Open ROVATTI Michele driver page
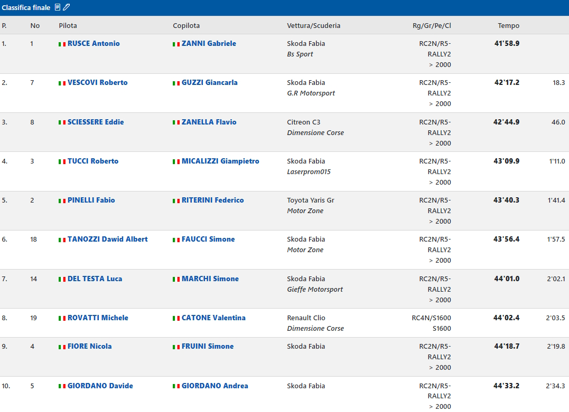The height and width of the screenshot is (412, 569). tap(98, 318)
